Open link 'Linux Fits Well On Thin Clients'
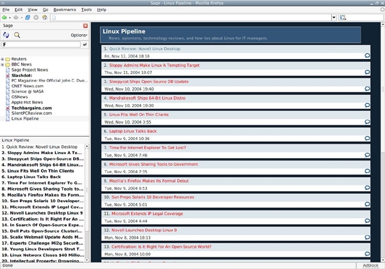 139,115
